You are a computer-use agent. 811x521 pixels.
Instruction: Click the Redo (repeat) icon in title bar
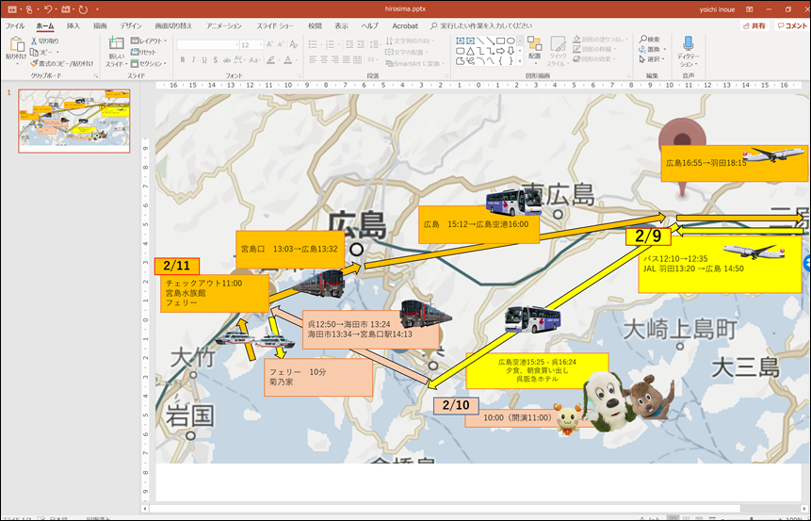tap(83, 9)
